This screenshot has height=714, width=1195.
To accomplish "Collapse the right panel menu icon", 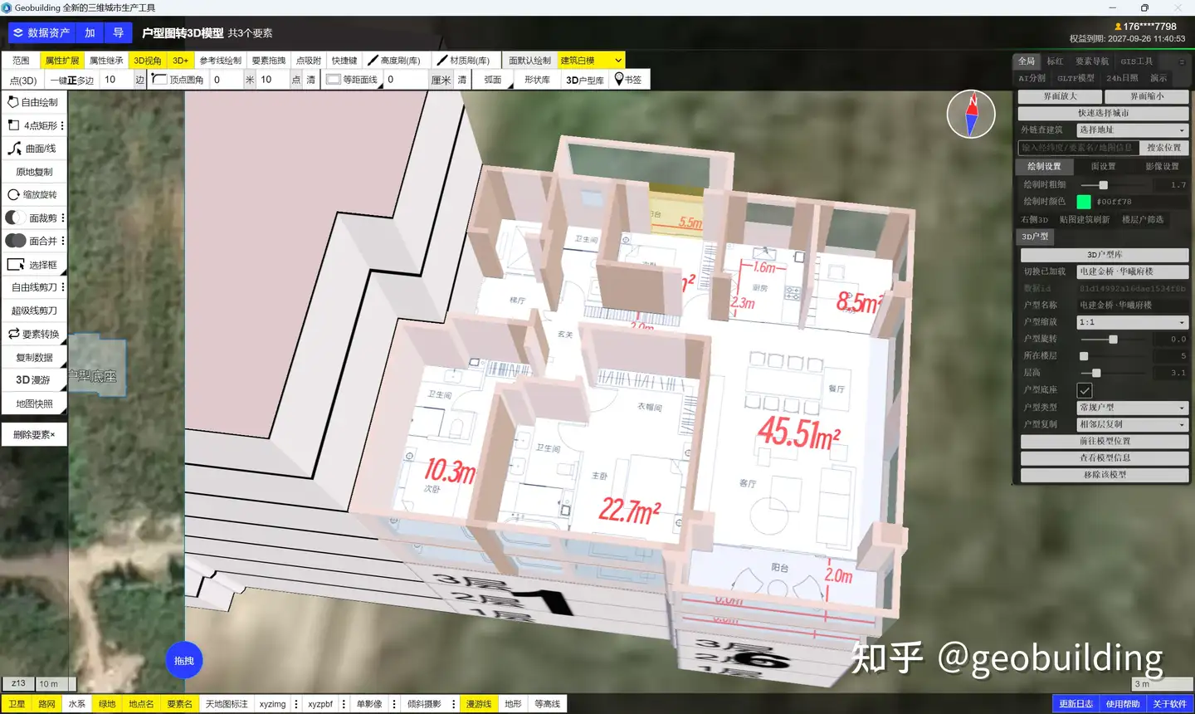I will tap(1181, 61).
